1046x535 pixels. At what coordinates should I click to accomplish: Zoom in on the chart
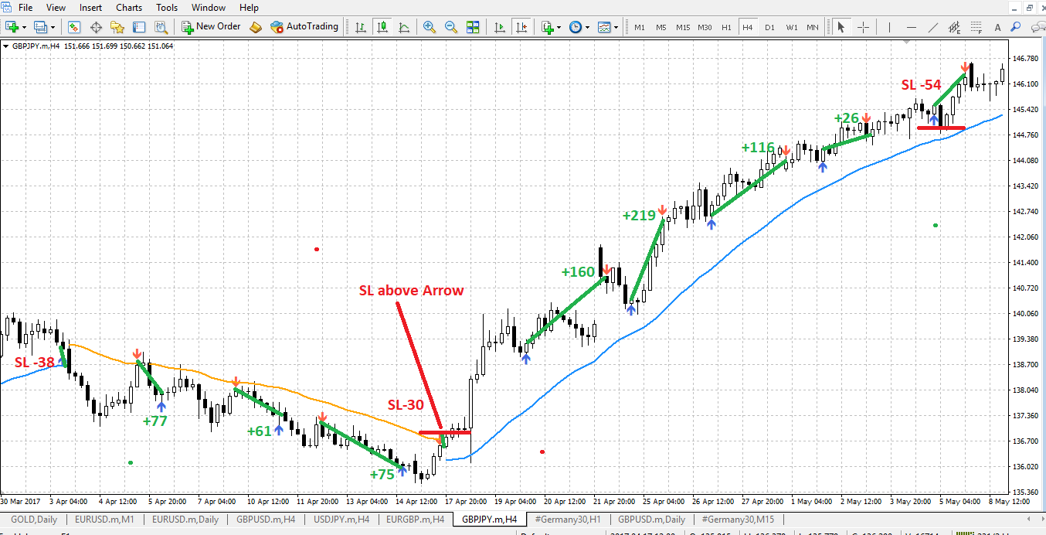(430, 27)
